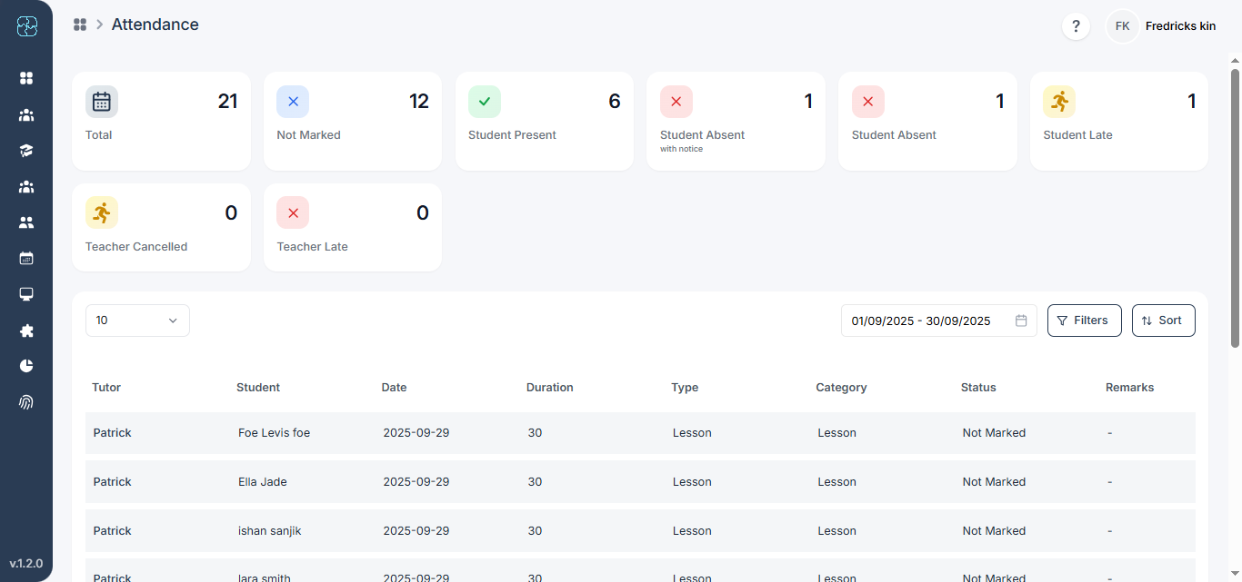This screenshot has width=1242, height=582.
Task: Click the red X icon on Teacher Late card
Action: pyautogui.click(x=293, y=213)
